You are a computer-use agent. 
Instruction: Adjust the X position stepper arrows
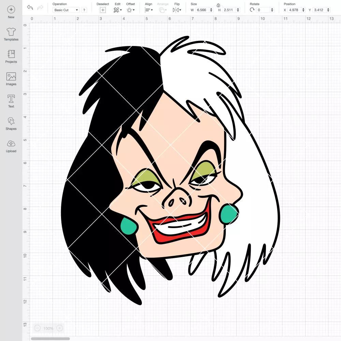click(303, 10)
